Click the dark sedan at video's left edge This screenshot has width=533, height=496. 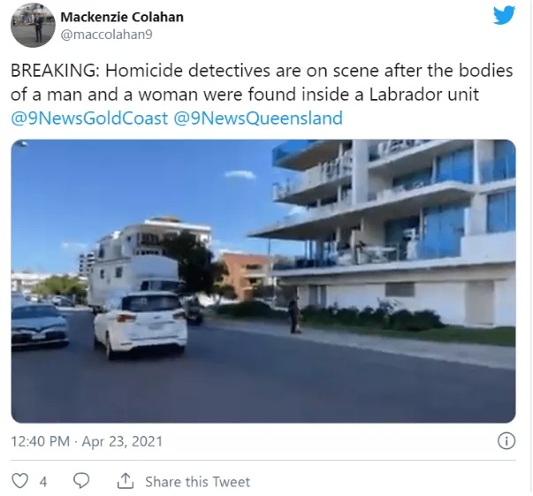[39, 325]
